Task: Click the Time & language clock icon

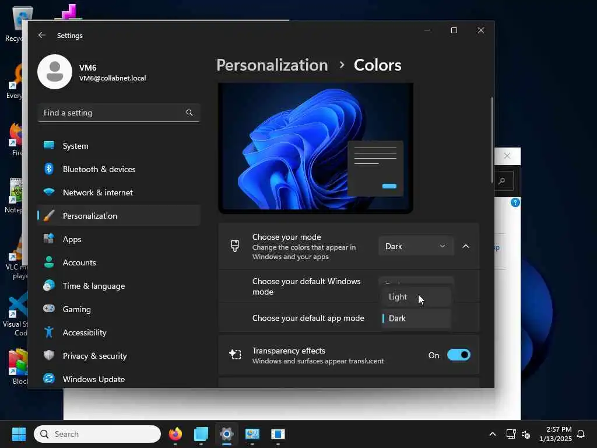Action: pos(49,286)
